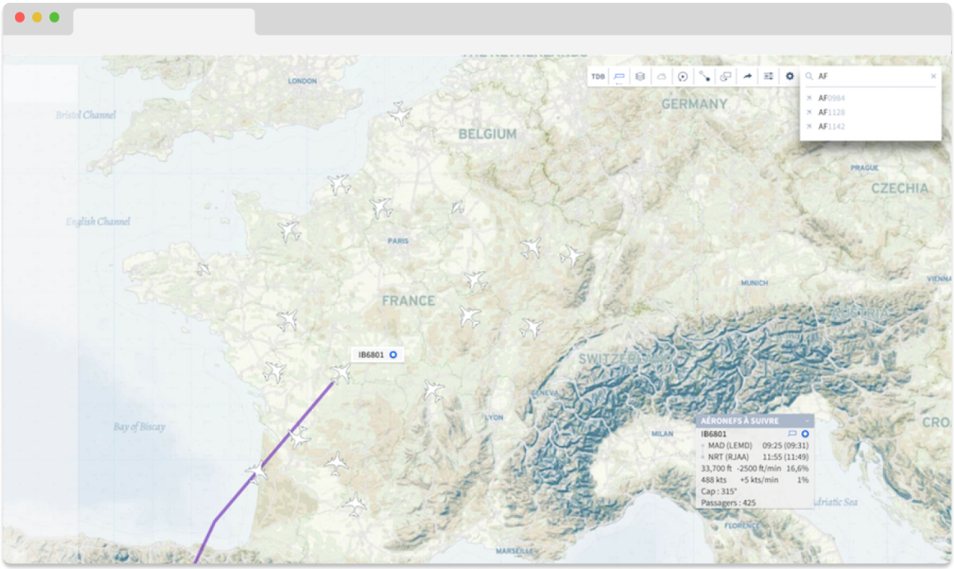Click the 33,700 ft altitude value

(716, 468)
